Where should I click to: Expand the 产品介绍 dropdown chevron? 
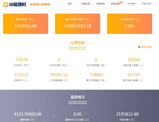152,4
